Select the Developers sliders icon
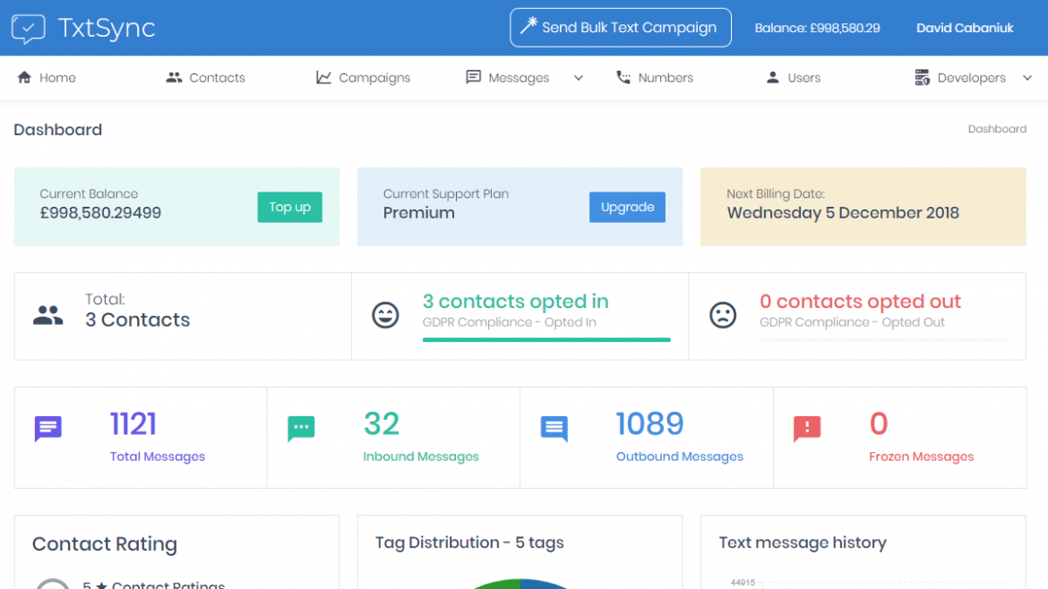Screen dimensions: 1048x589 pos(922,77)
